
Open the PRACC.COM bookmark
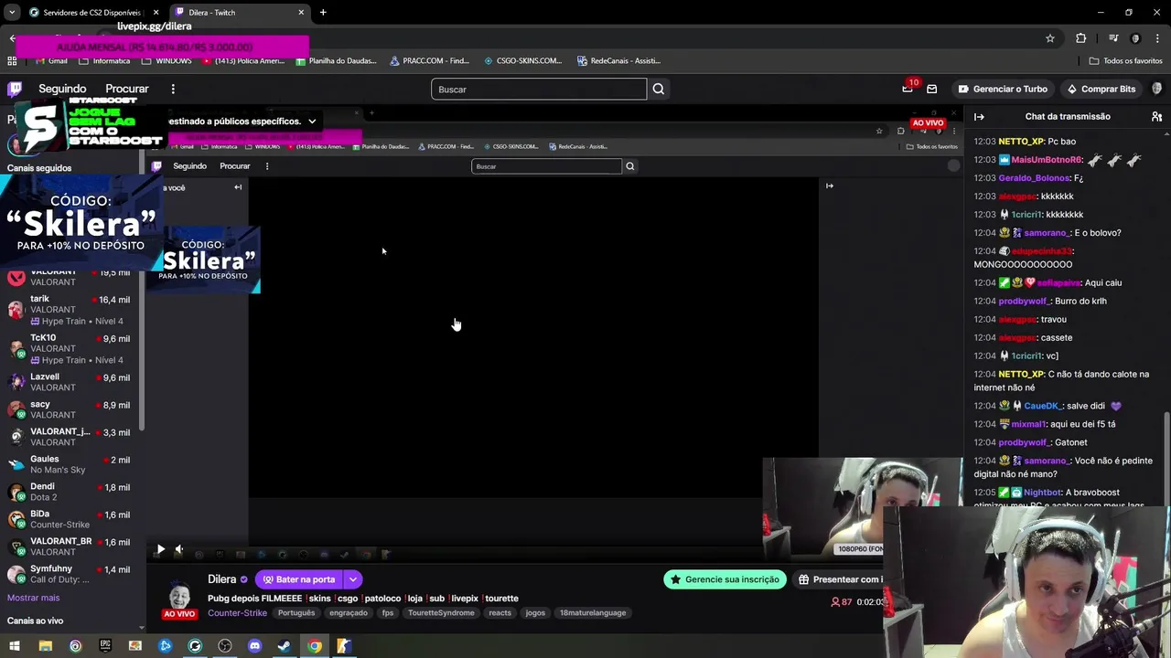(x=429, y=60)
